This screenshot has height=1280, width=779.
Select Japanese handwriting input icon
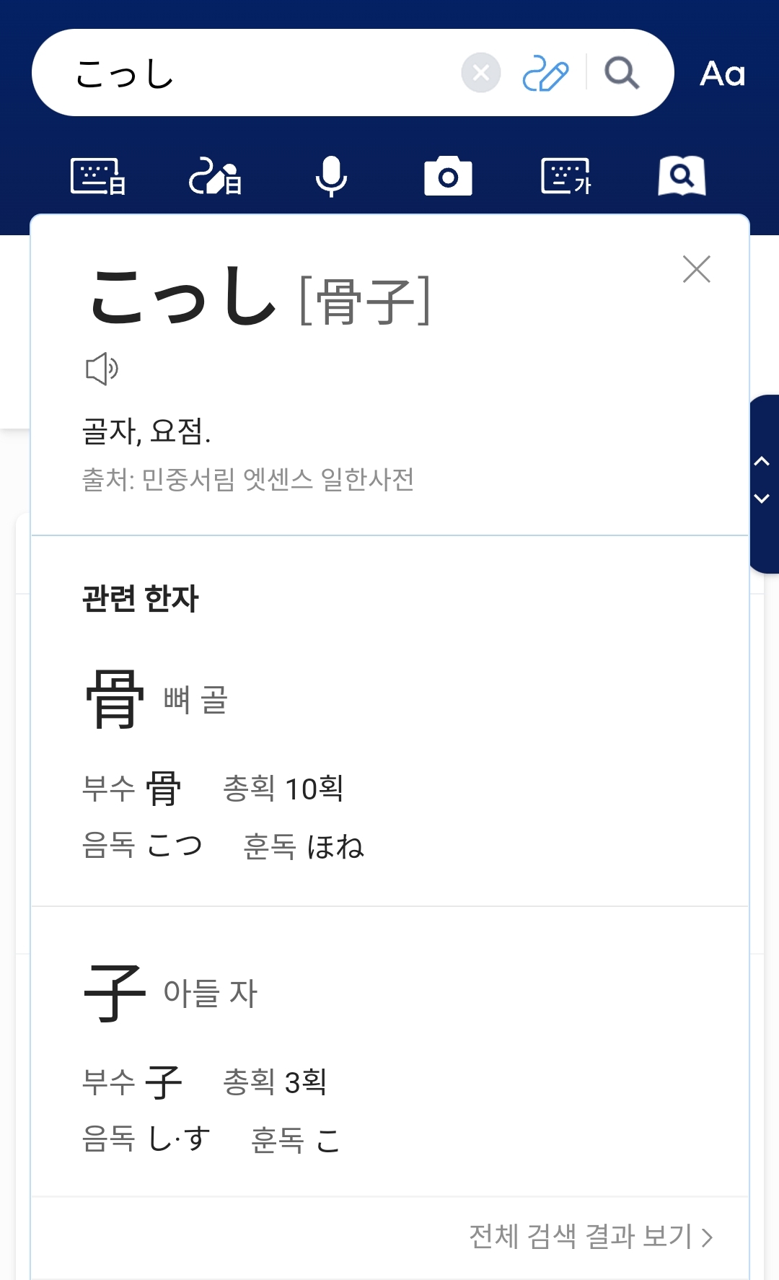coord(215,176)
